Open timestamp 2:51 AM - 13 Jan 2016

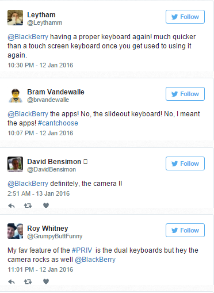pyautogui.click(x=39, y=193)
